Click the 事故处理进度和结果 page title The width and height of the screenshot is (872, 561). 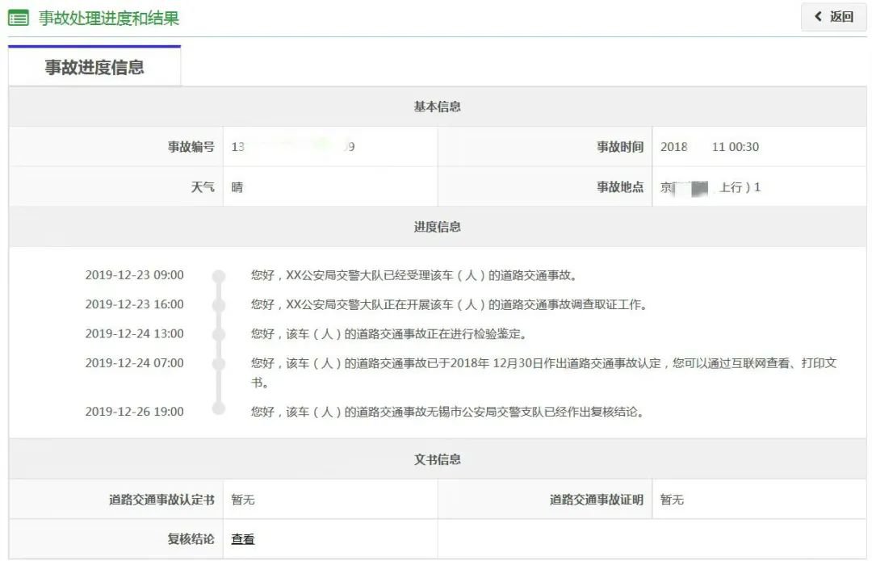tap(109, 18)
